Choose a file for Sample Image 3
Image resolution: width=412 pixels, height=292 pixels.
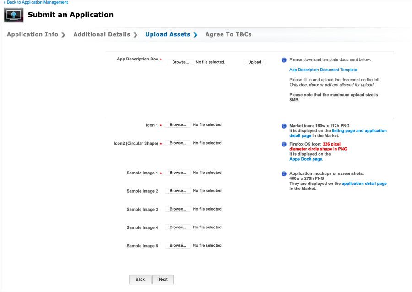pos(178,209)
